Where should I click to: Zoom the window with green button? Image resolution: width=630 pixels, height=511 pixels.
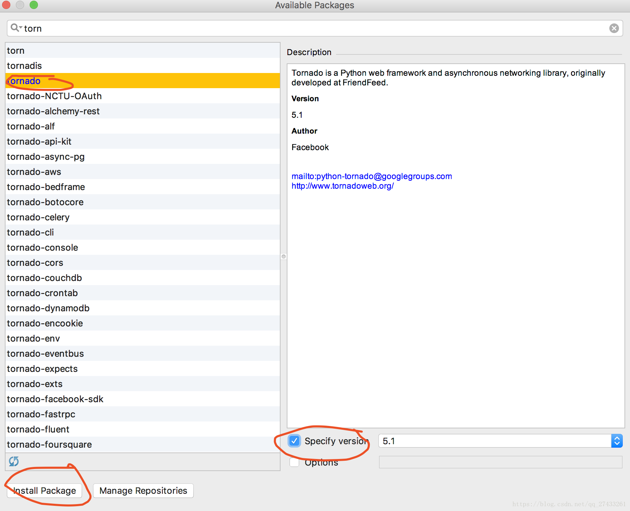(x=33, y=5)
